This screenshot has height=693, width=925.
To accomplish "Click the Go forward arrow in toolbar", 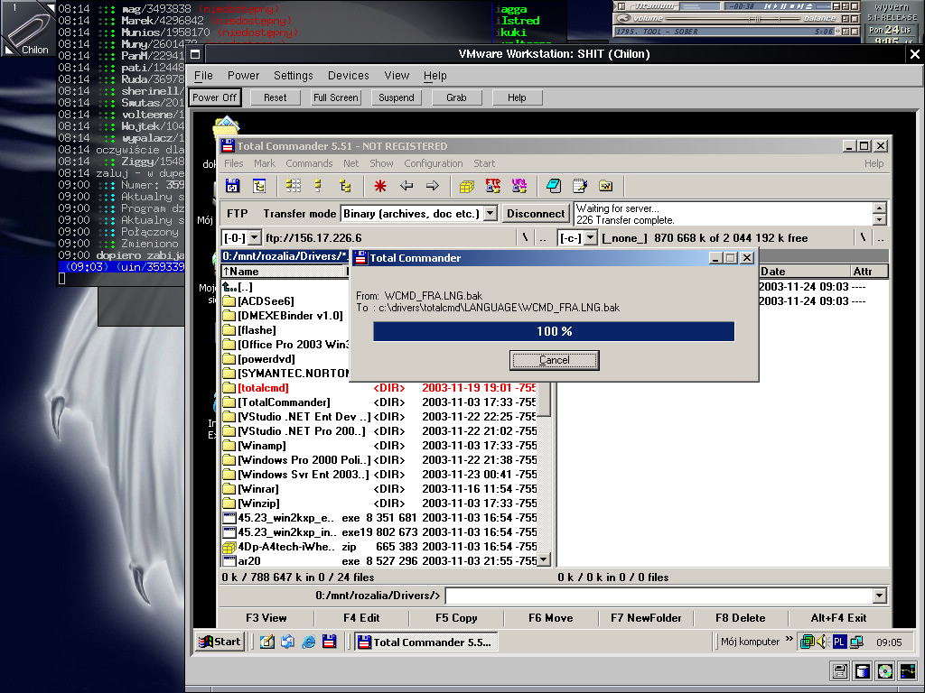I will (432, 186).
